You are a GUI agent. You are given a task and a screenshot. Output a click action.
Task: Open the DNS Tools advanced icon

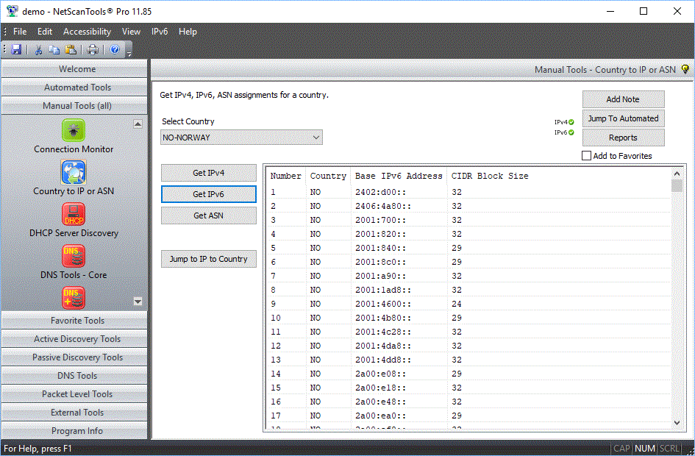(74, 298)
